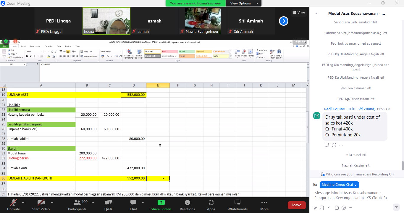
Task: Open the View layout menu
Action: 298,13
